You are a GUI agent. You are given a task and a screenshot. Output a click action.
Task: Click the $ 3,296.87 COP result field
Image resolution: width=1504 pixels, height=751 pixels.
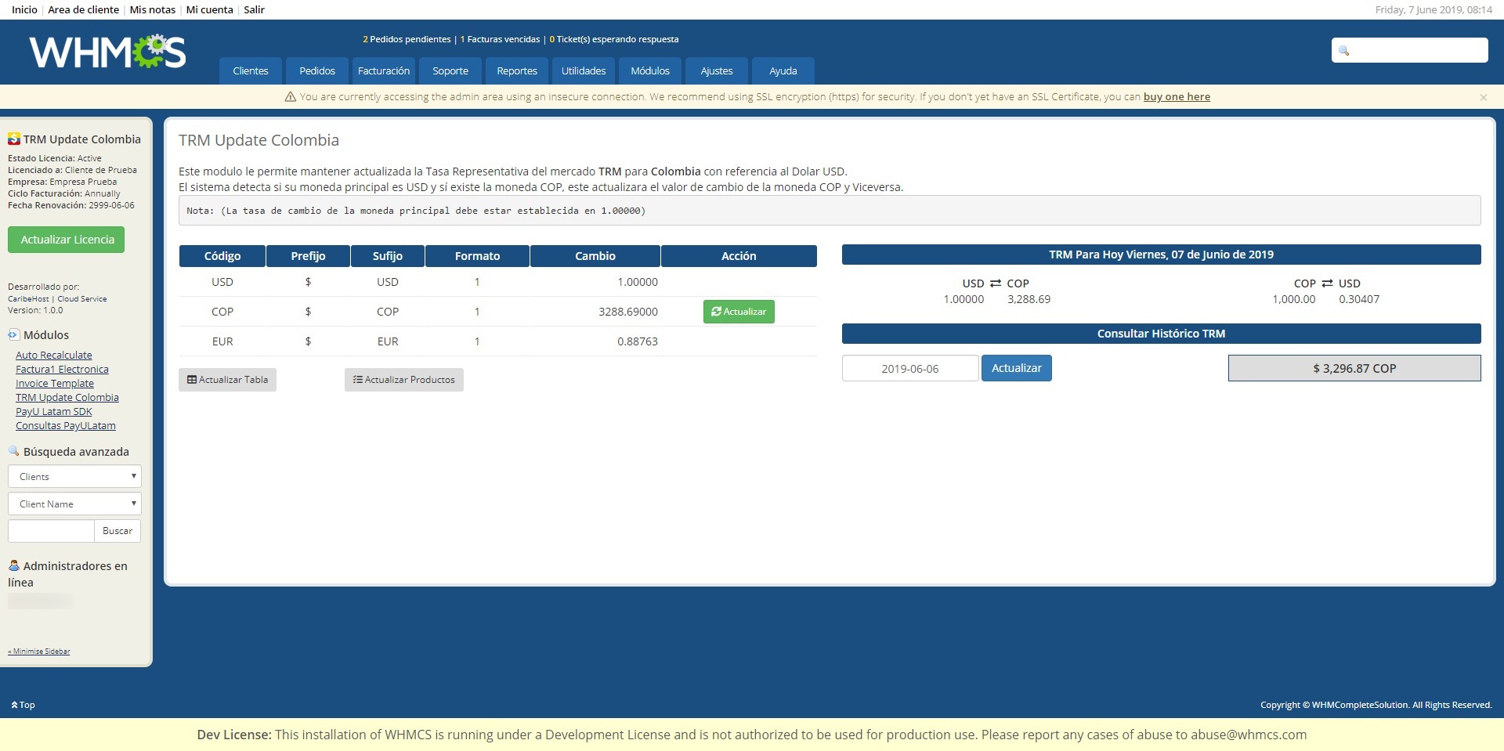pos(1354,368)
